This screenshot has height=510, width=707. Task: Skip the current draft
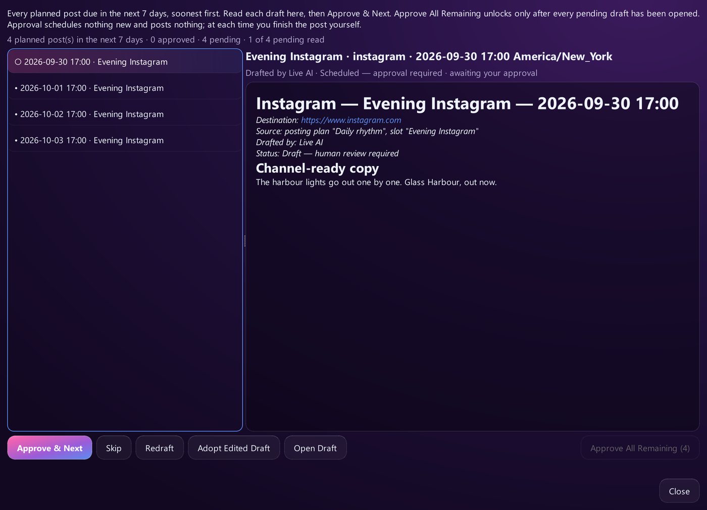[x=114, y=448]
